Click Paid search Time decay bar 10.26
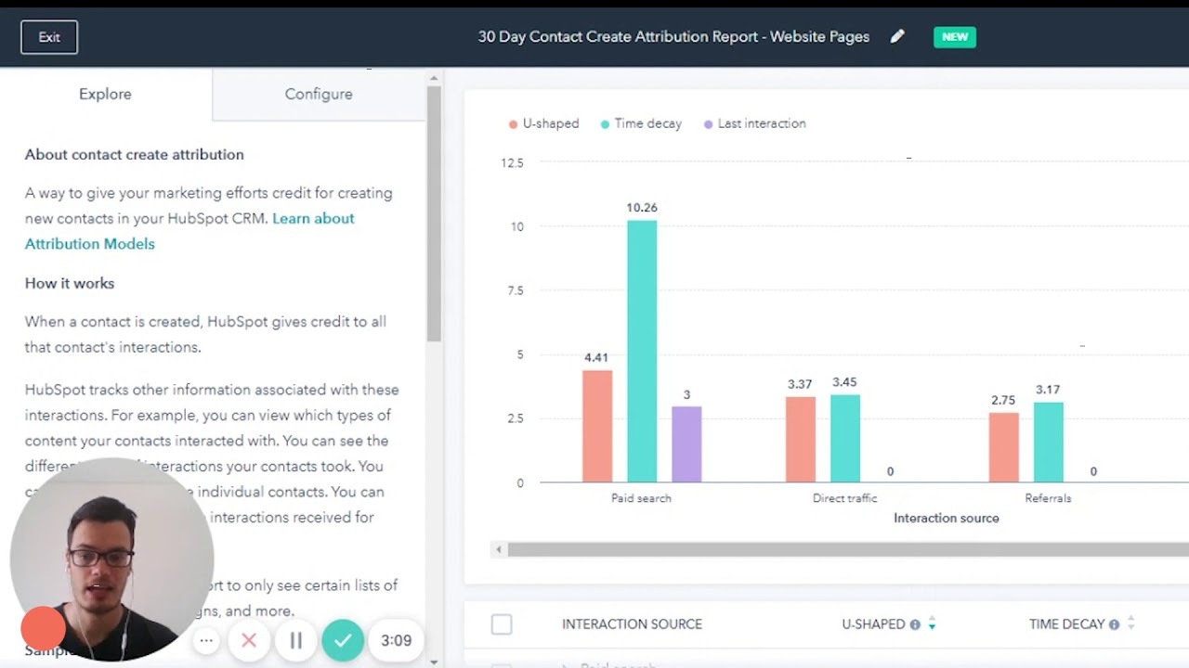The height and width of the screenshot is (668, 1189). click(642, 351)
